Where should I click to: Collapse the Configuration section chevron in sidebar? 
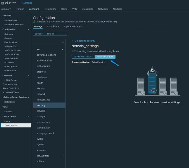coord(28,29)
